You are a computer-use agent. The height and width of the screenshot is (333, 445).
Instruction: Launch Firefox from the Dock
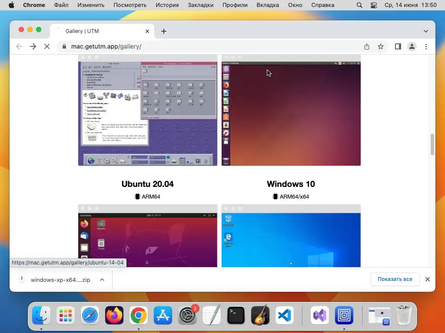pyautogui.click(x=114, y=315)
